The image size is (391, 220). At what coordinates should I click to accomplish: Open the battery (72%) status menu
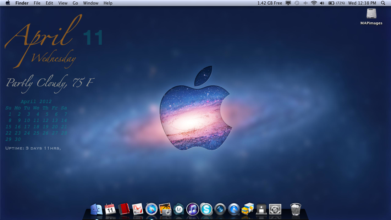(x=336, y=3)
